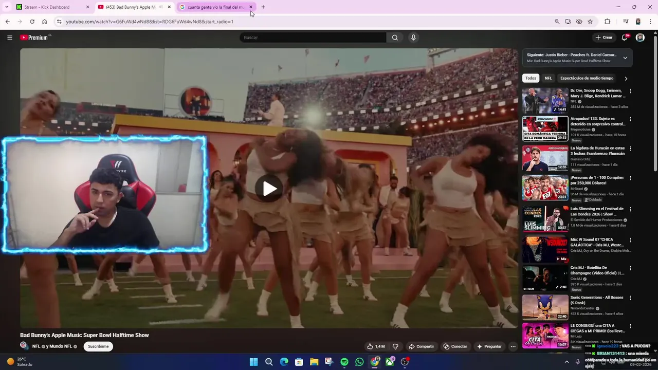Open ¡Personas de 1 - 100 thumbnail
Viewport: 658px width, 370px height.
pyautogui.click(x=545, y=188)
